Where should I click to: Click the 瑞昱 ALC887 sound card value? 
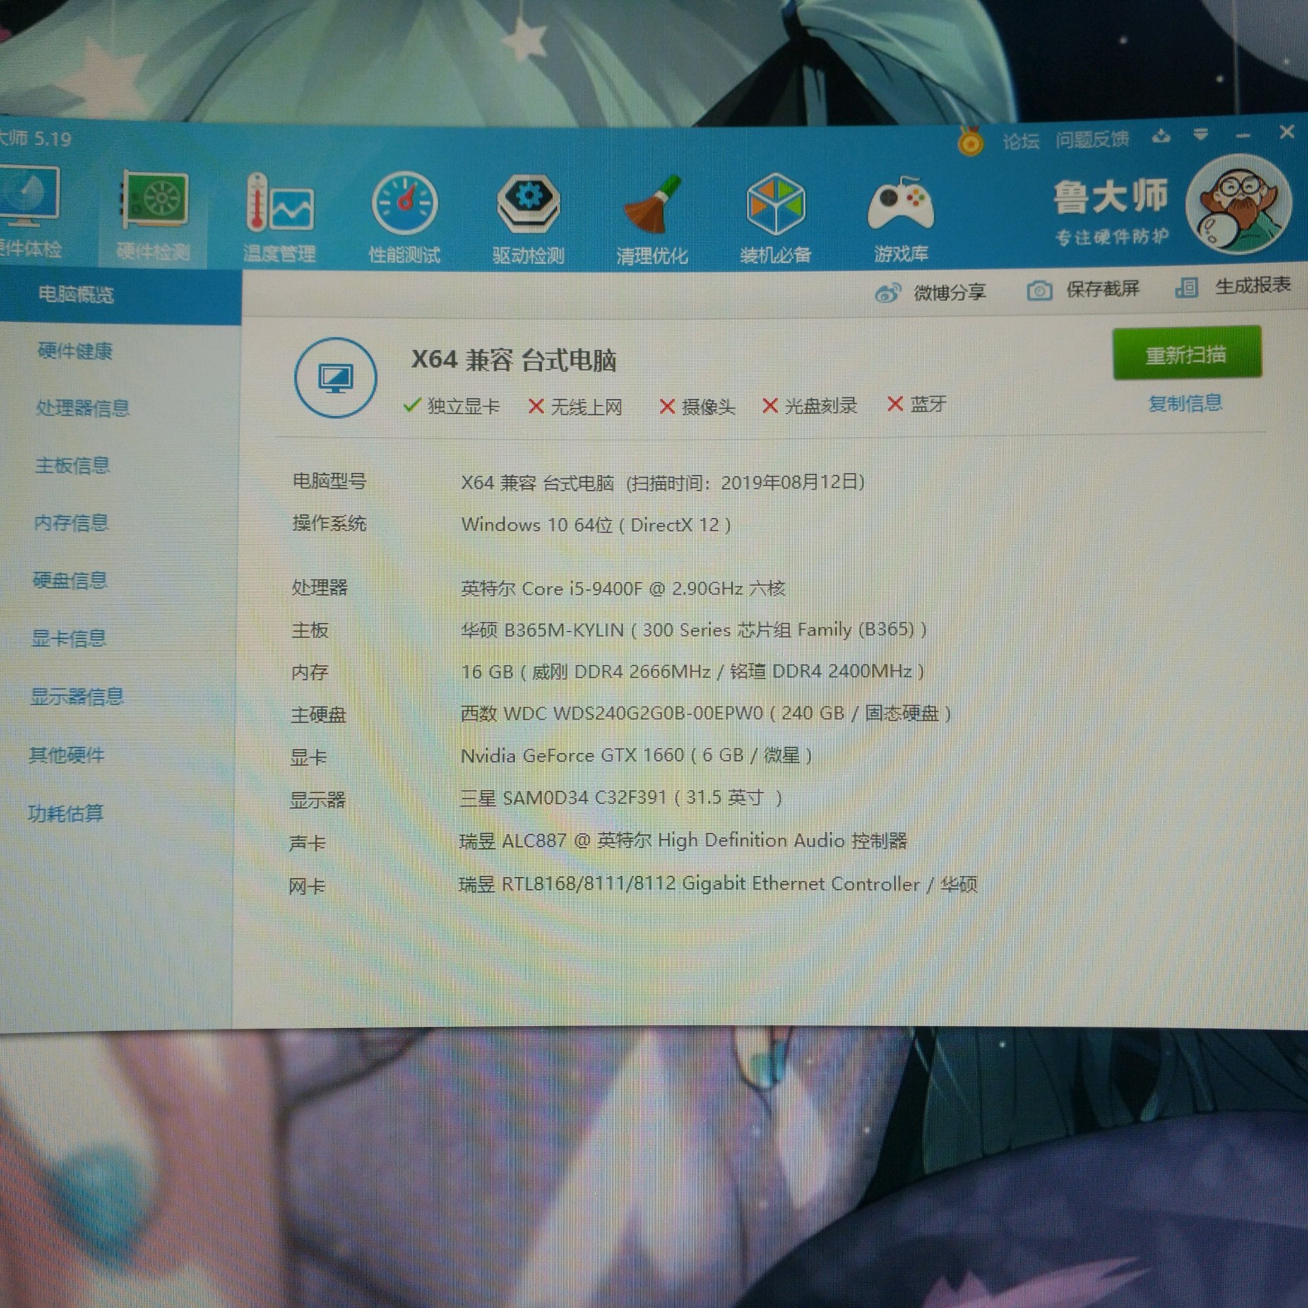(x=683, y=841)
